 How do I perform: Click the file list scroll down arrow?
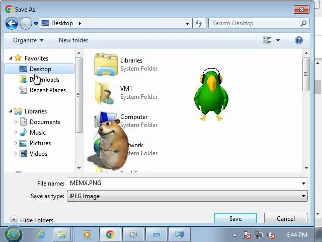point(306,168)
